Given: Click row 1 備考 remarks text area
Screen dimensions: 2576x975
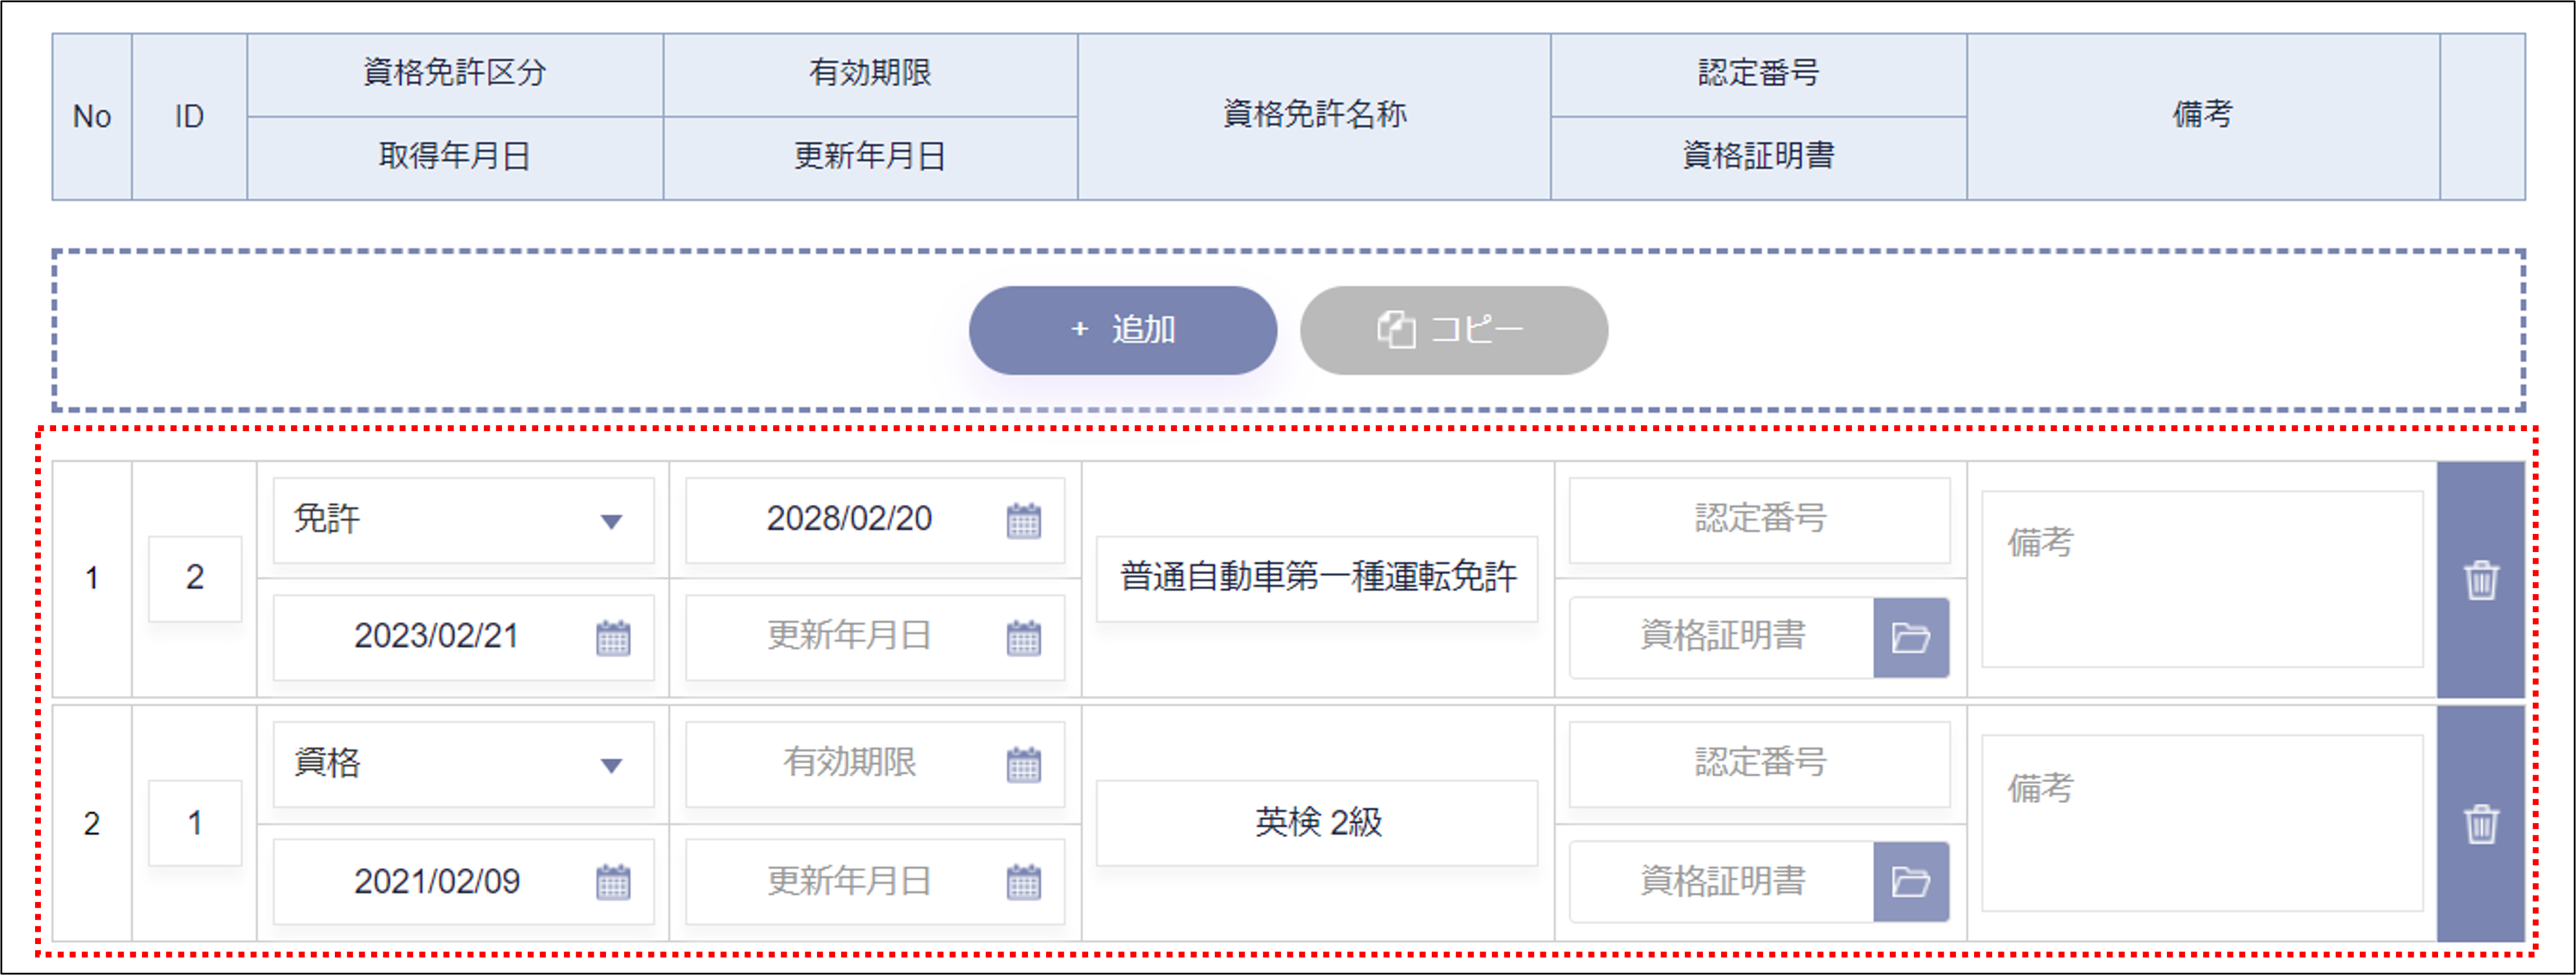Looking at the screenshot, I should [2201, 579].
